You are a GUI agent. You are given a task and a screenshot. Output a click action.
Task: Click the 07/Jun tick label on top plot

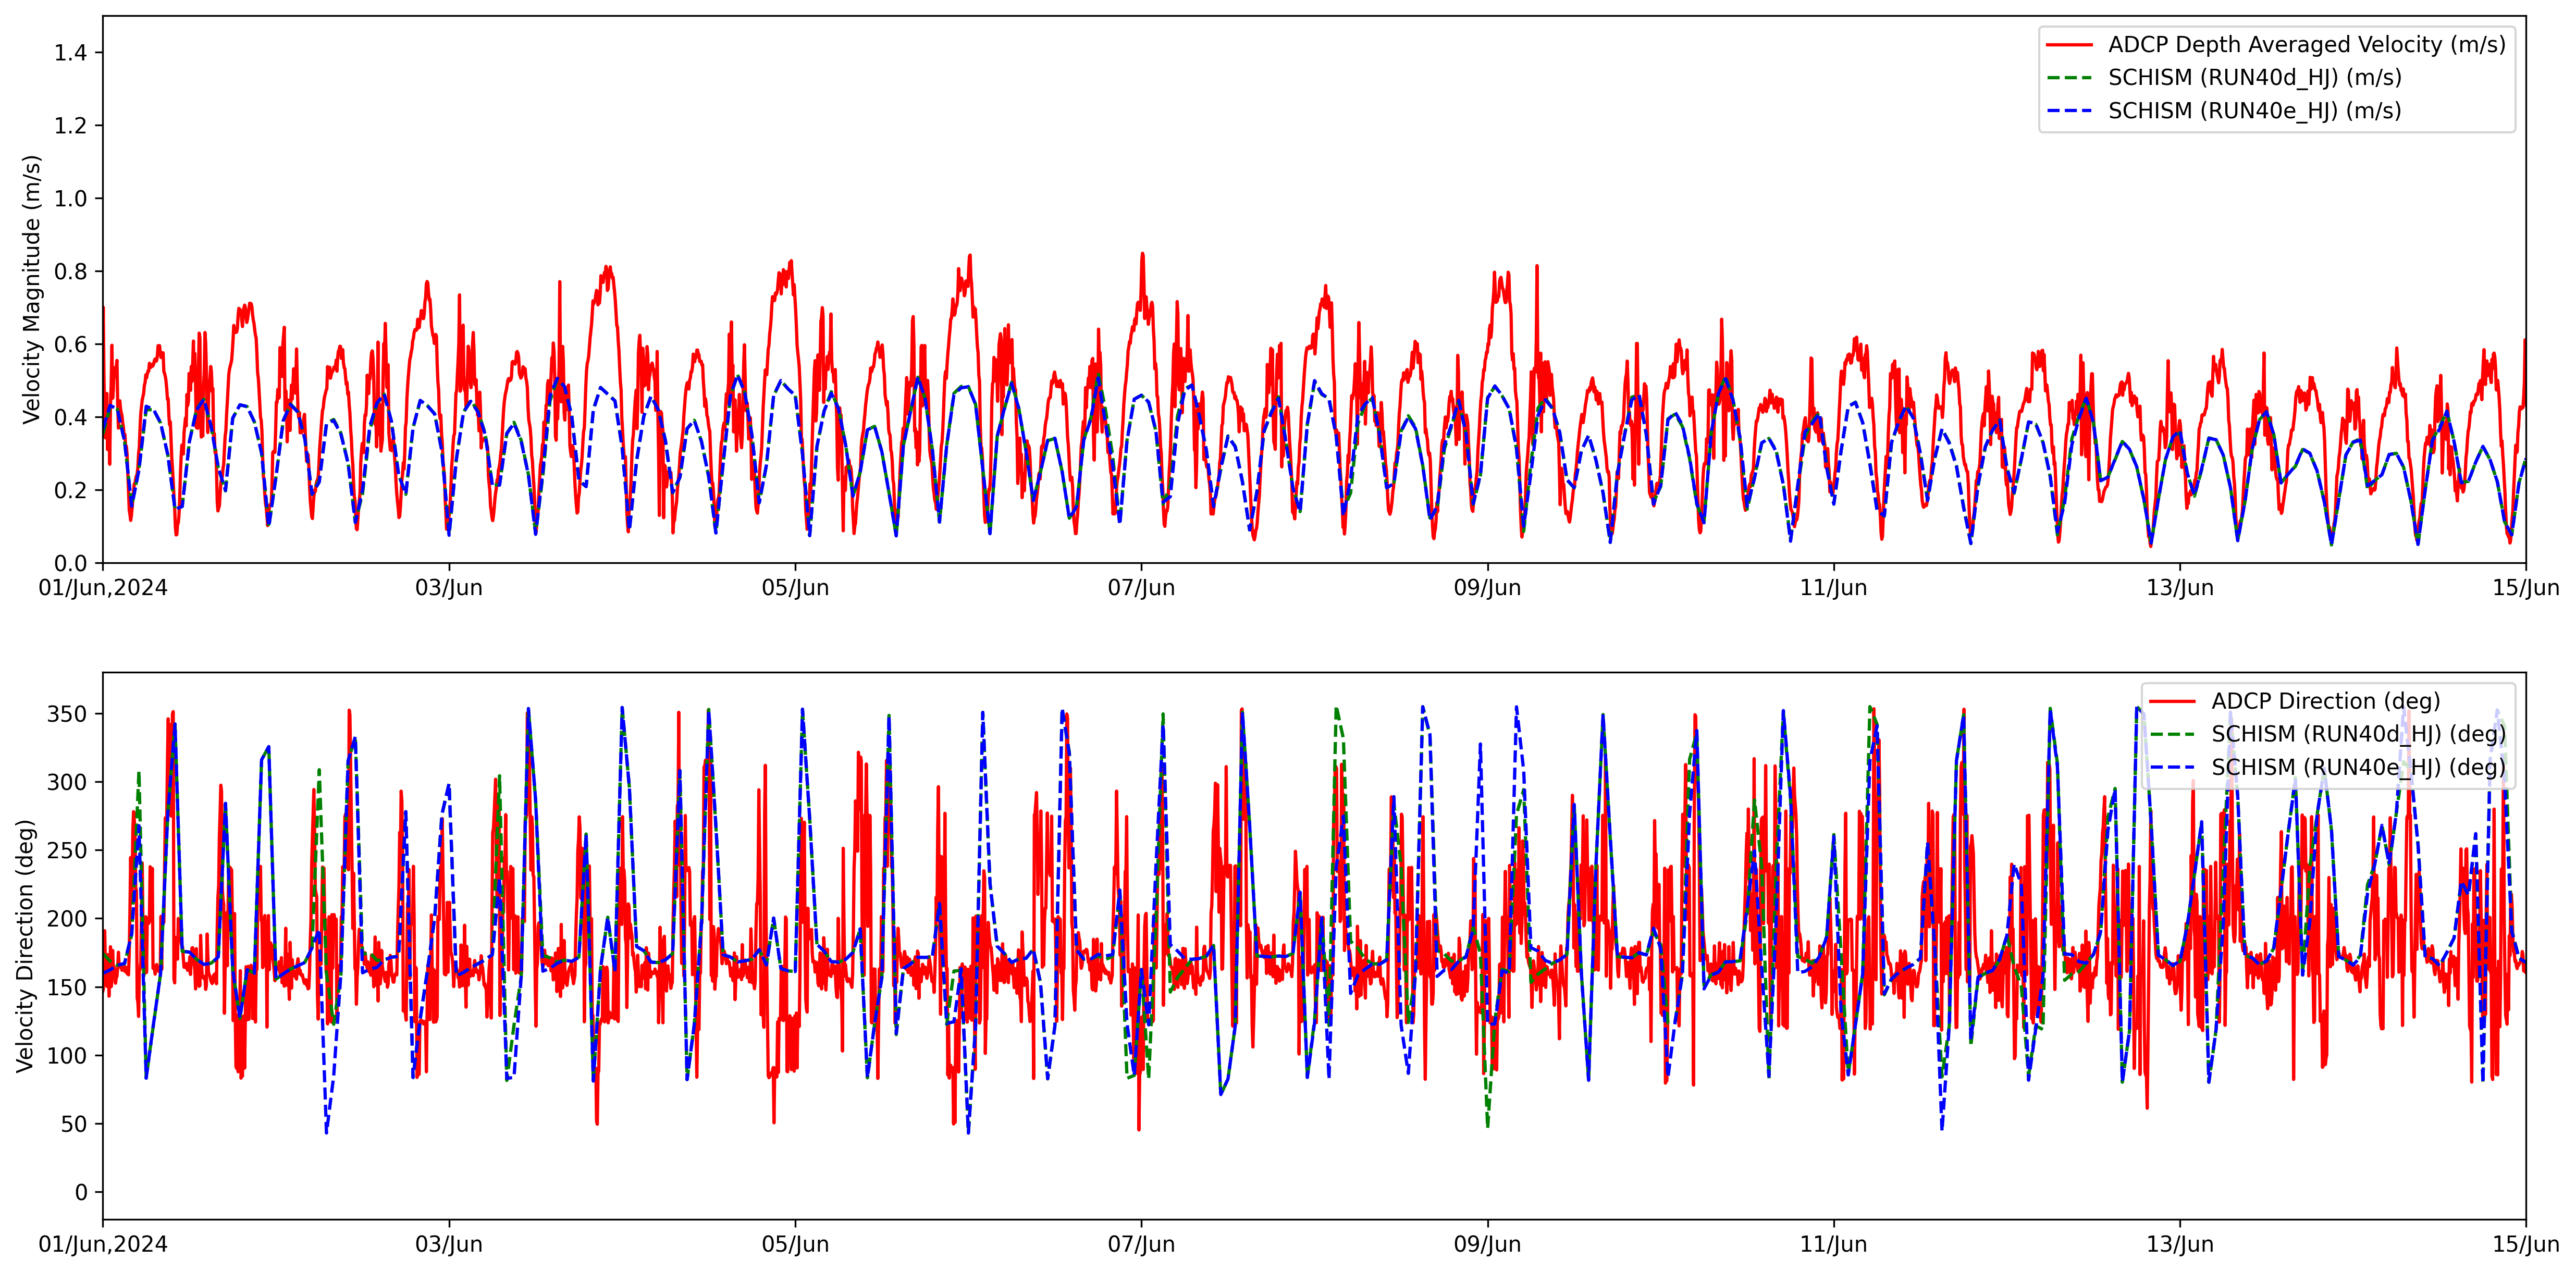tap(1141, 588)
